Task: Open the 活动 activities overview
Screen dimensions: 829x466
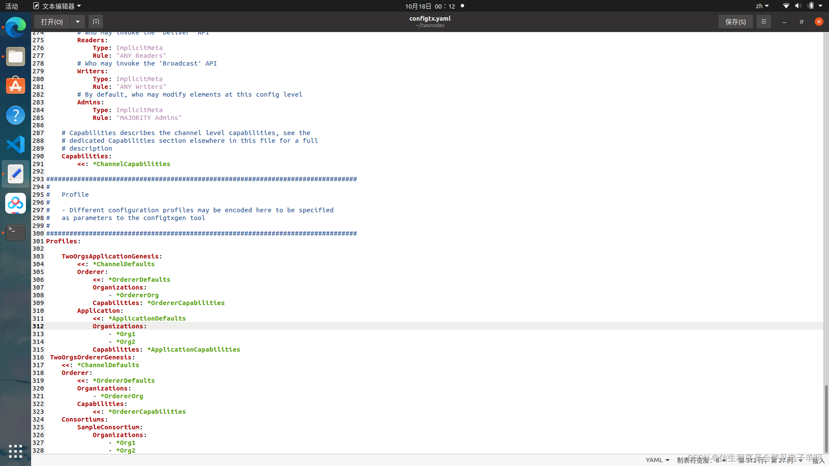Action: (12, 6)
